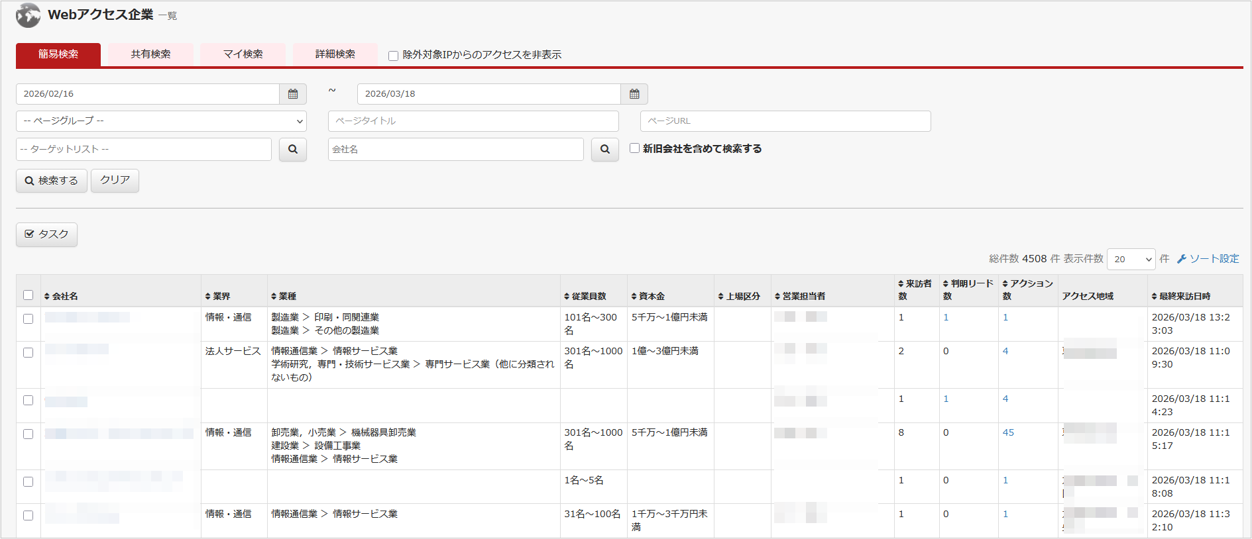Check the 31名〜100名 row checkbox
Screen dimensions: 1252x539
(x=28, y=515)
